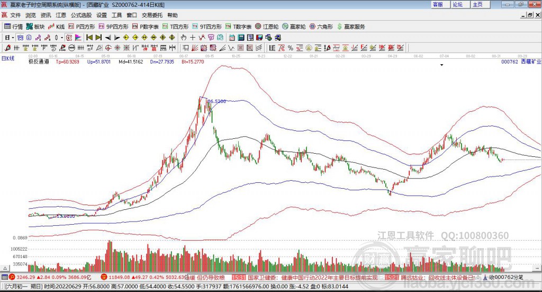Click the Tp=60.9269 value
Image resolution: width=542 pixels, height=292 pixels.
click(x=67, y=61)
